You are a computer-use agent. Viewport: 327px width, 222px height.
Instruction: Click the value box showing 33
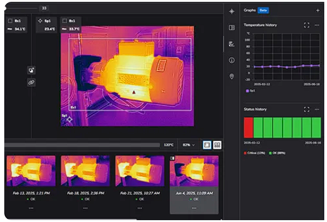[44, 8]
